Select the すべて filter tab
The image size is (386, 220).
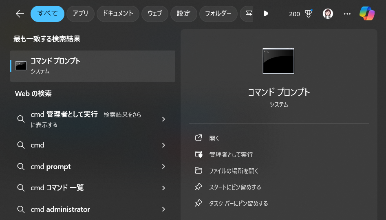(48, 14)
